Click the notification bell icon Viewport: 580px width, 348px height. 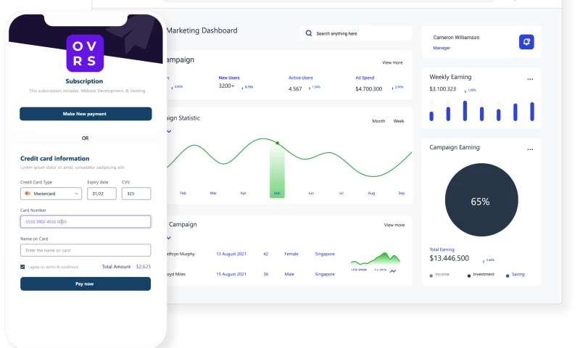click(526, 42)
